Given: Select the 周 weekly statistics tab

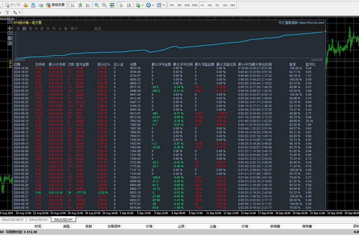Looking at the screenshot, I should tap(30, 28).
